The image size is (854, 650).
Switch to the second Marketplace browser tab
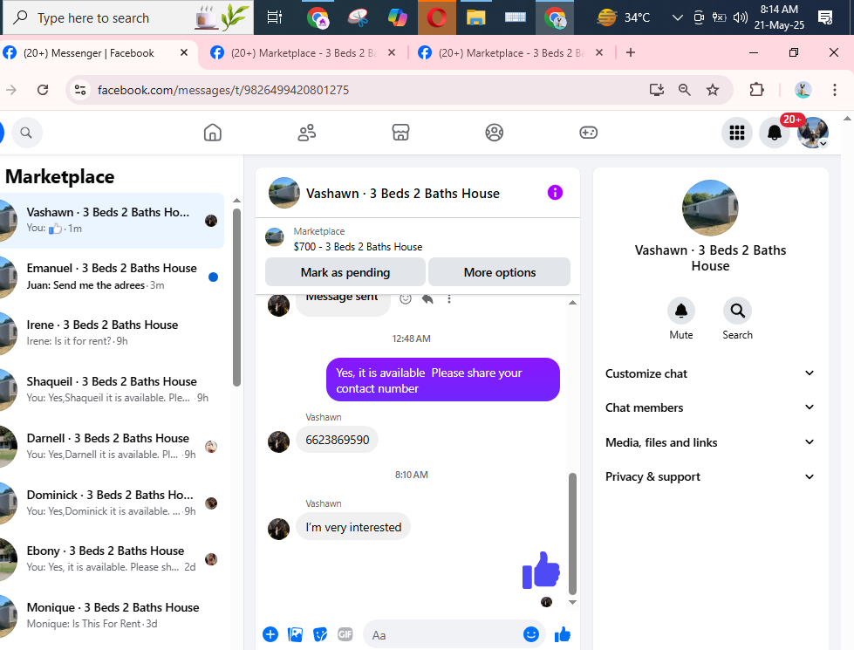click(511, 53)
